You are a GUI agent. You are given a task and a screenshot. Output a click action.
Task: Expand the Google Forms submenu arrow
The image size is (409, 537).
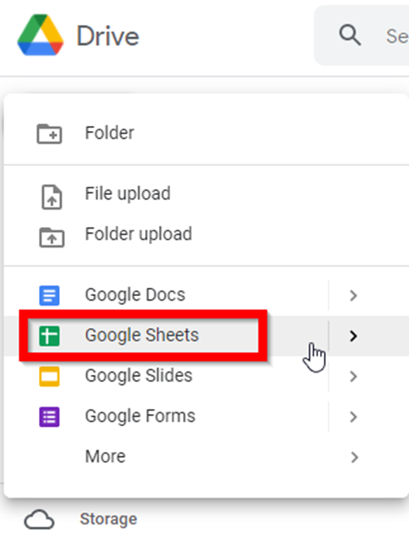[353, 416]
